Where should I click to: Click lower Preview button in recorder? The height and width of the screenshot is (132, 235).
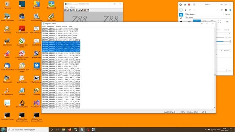227,51
